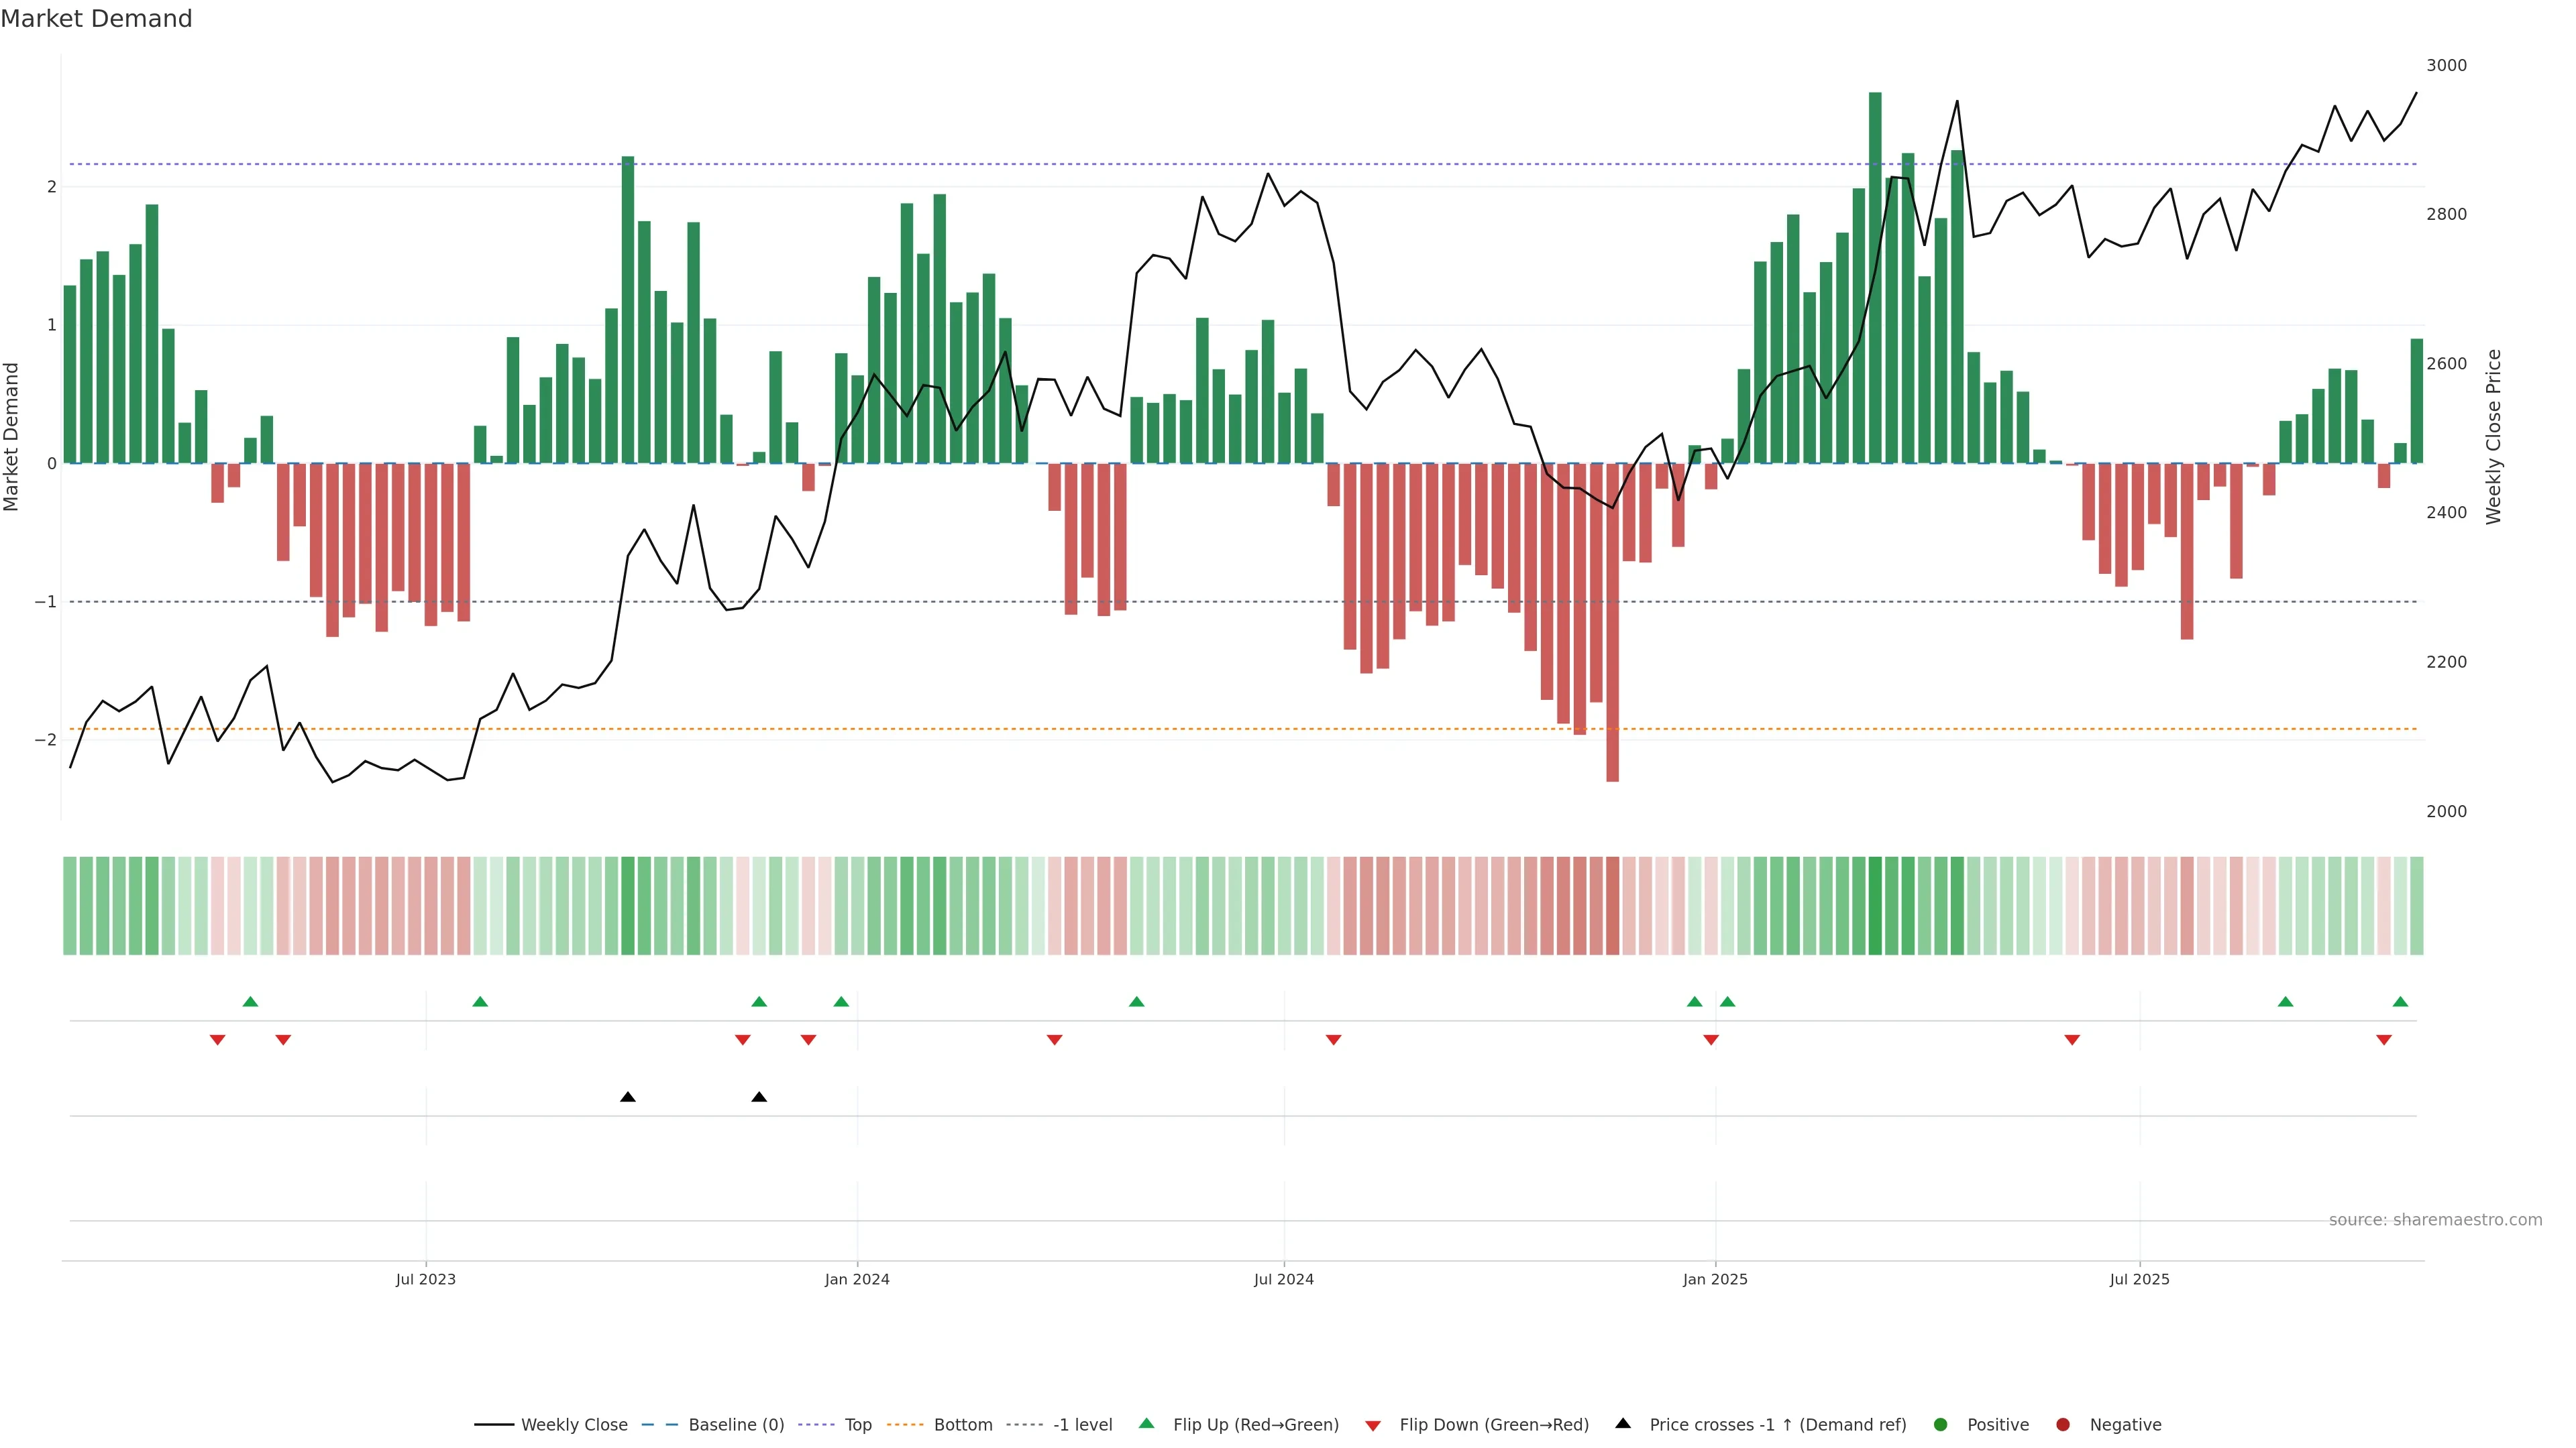Click the first green flip-up triangle marker
The width and height of the screenshot is (2576, 1448).
251,1002
